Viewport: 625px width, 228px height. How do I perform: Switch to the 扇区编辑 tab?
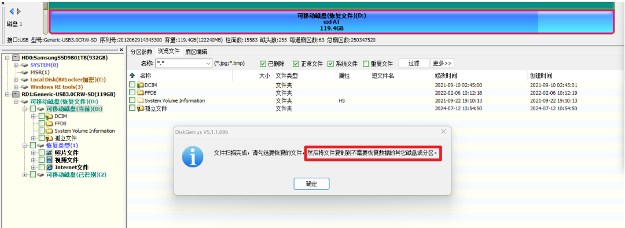pyautogui.click(x=196, y=52)
